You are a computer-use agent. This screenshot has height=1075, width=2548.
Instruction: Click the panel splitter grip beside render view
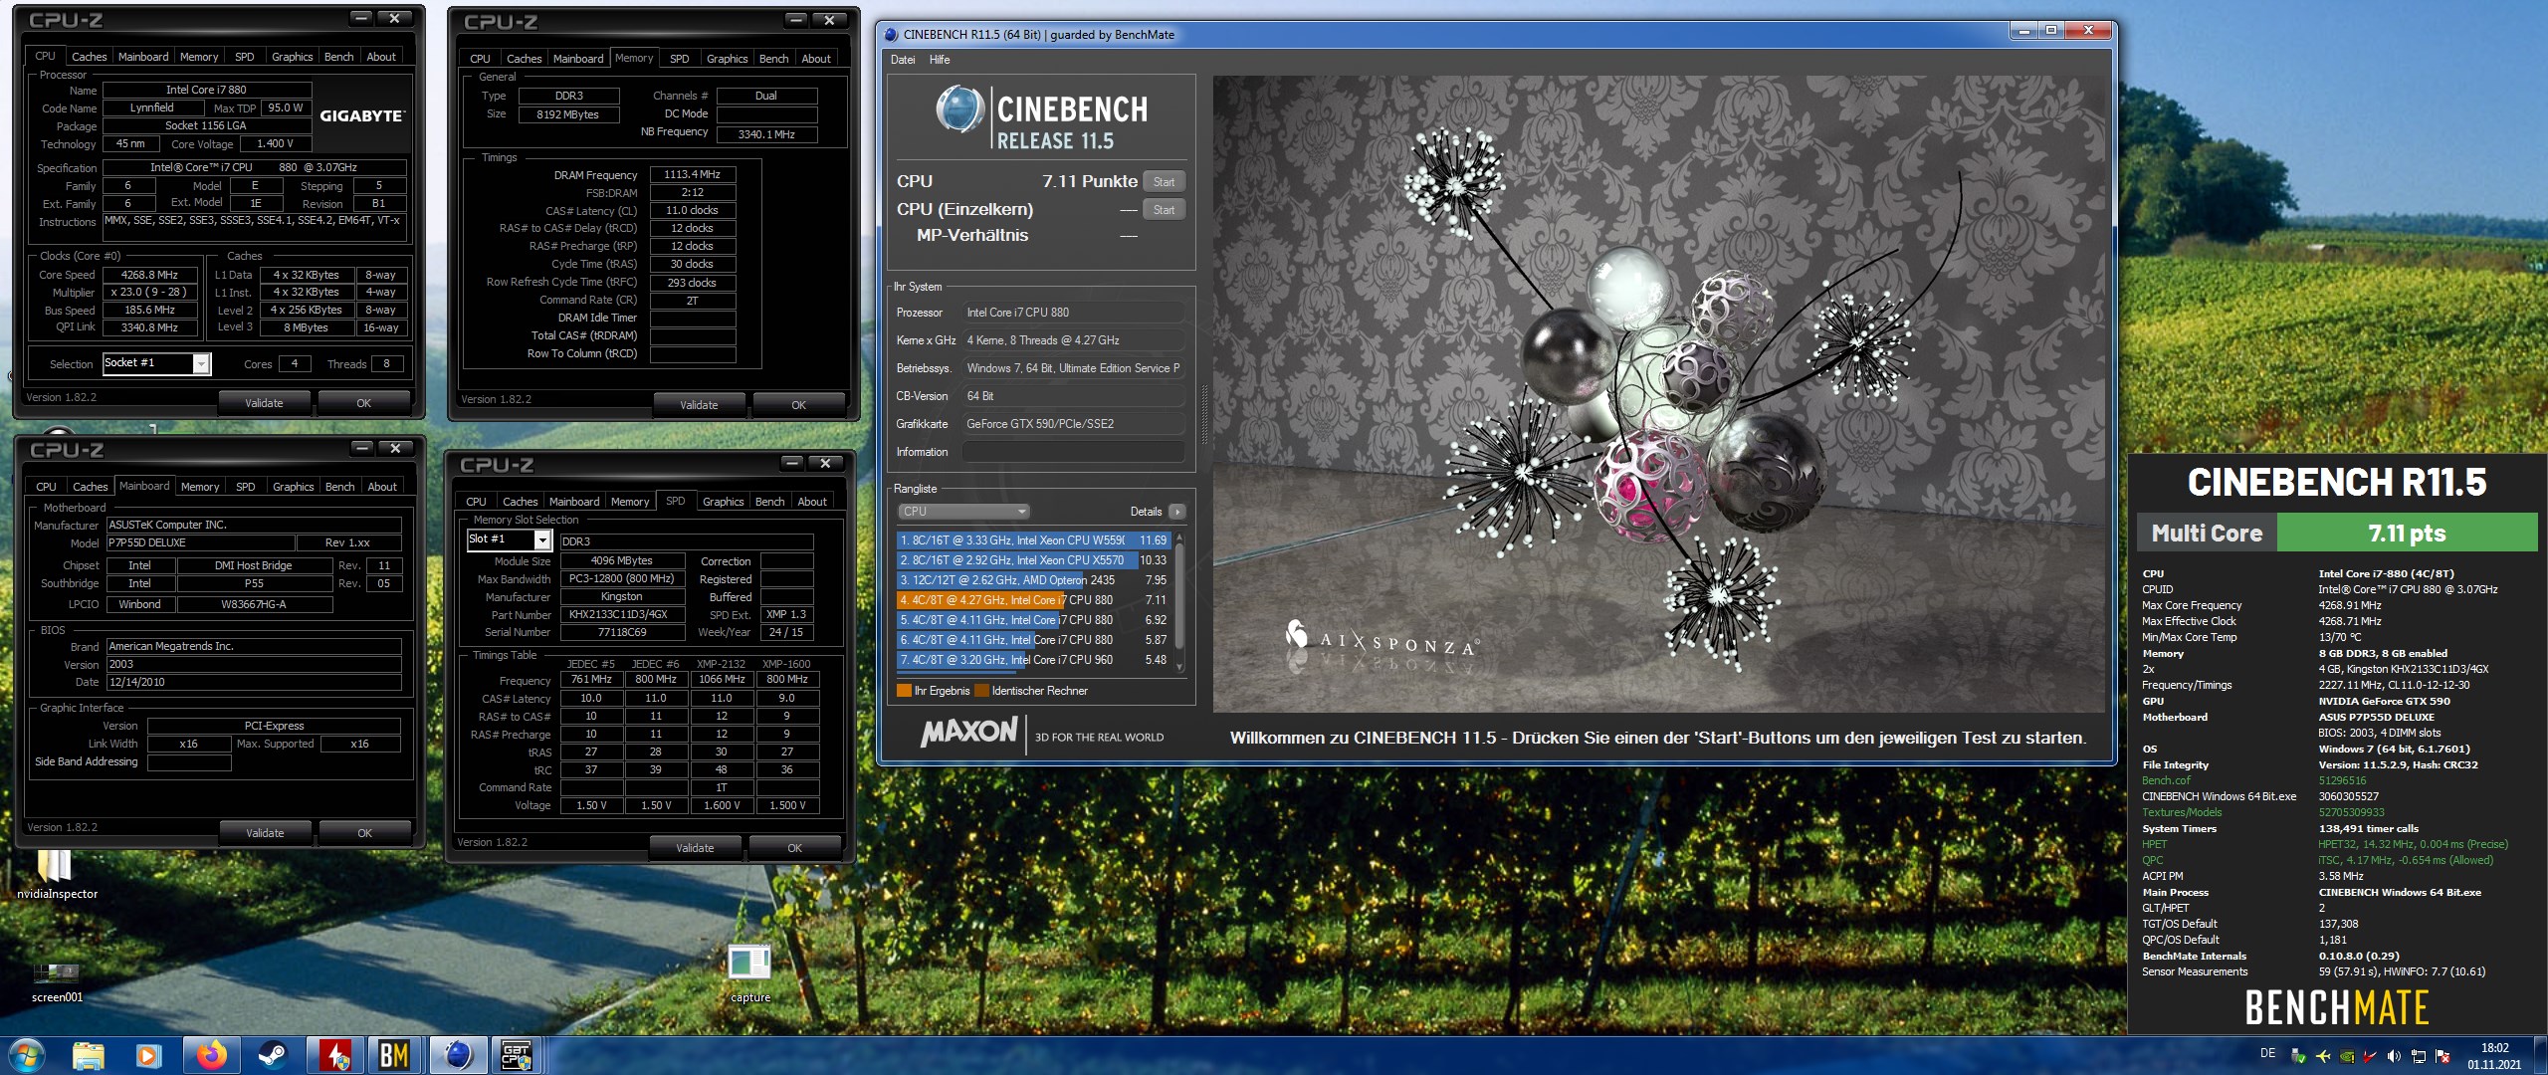click(x=1204, y=413)
